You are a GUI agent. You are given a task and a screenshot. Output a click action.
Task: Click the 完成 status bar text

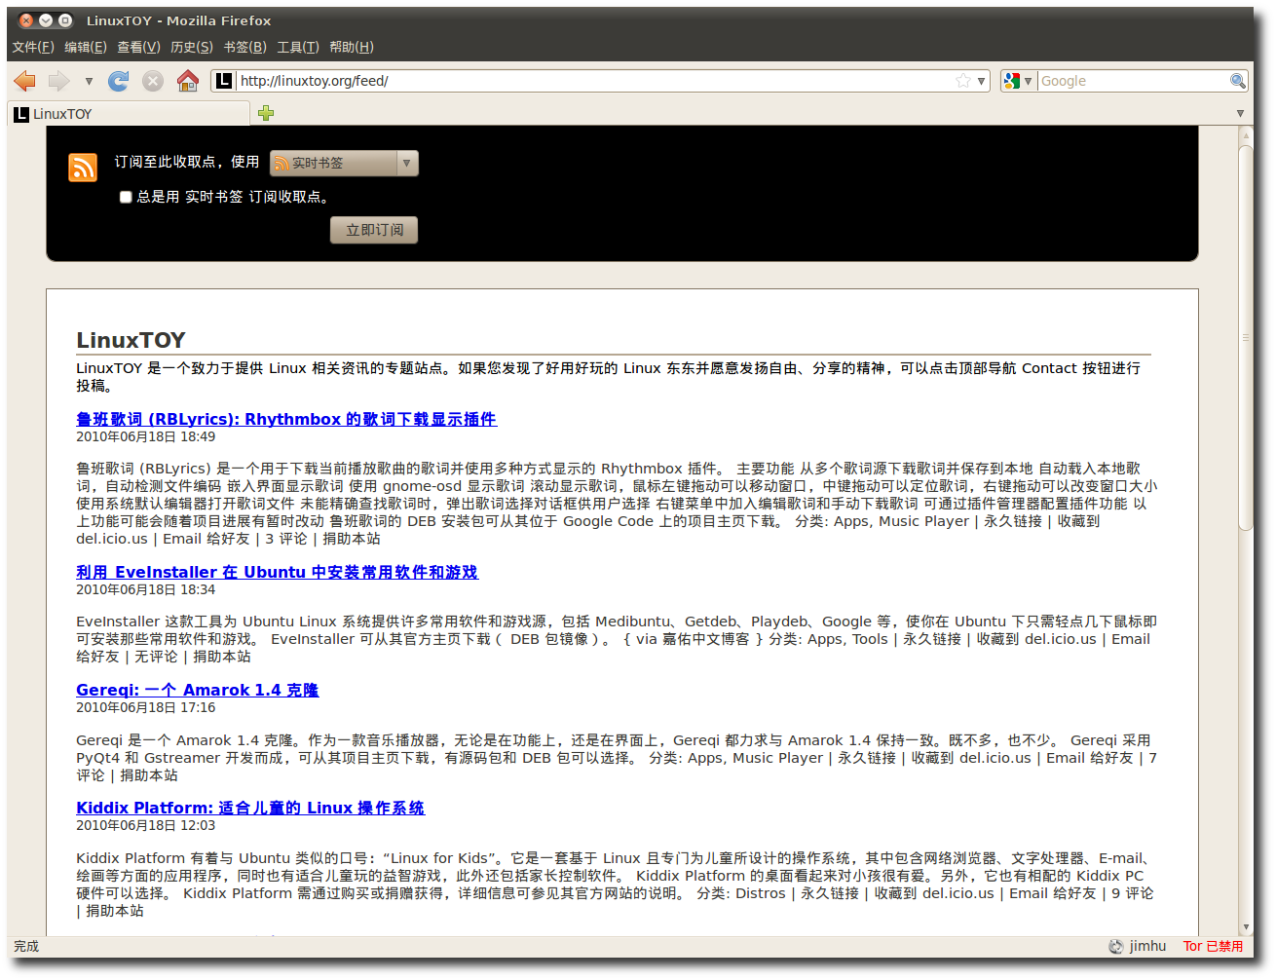click(26, 946)
